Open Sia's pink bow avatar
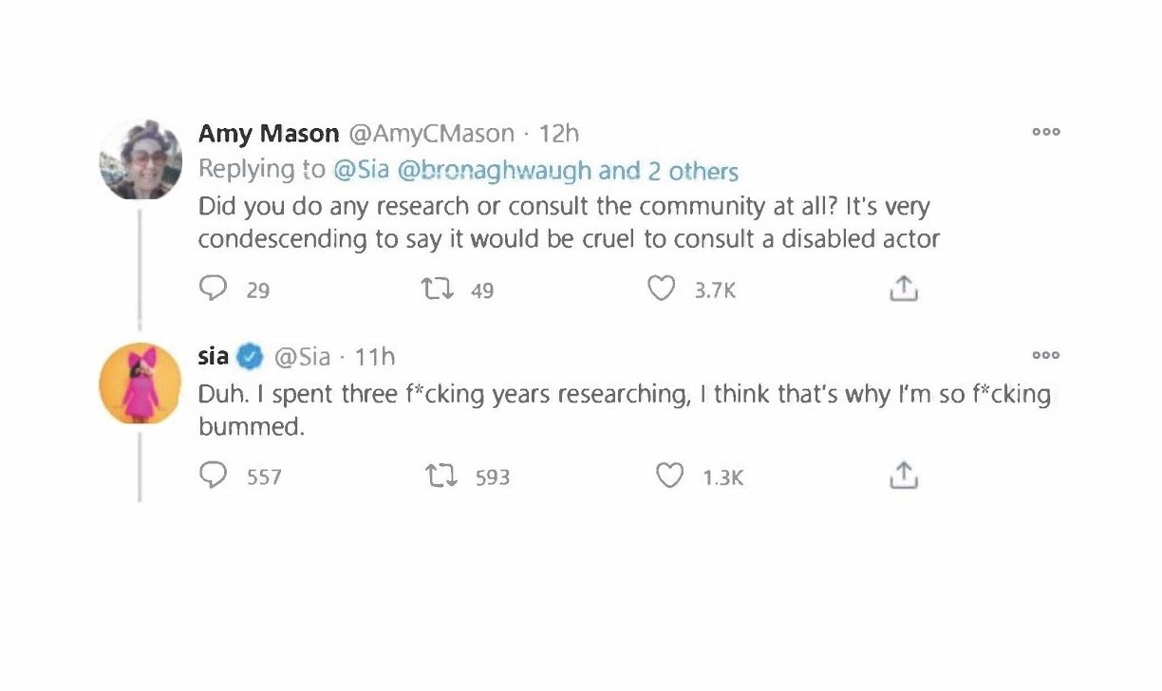Screen dimensions: 1162x691 (x=141, y=383)
